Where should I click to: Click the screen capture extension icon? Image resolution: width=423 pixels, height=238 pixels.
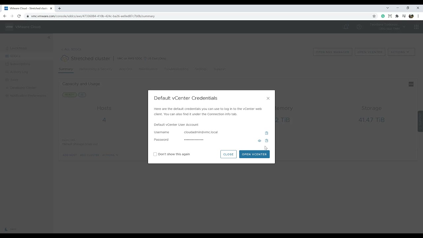coord(390,16)
